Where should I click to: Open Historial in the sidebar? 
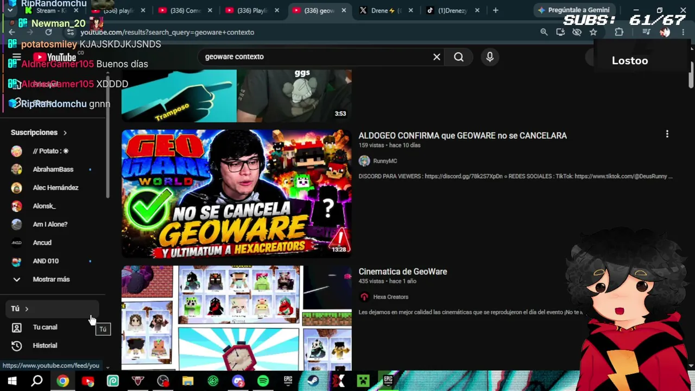[x=52, y=345]
